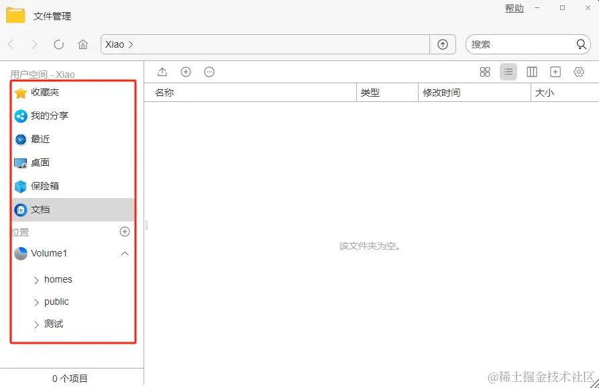Click the upload icon in the toolbar
Screen dimensions: 599x388
click(x=162, y=72)
